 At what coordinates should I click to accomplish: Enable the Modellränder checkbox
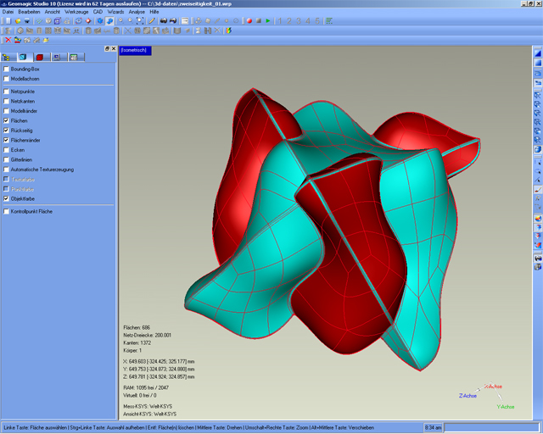click(6, 111)
